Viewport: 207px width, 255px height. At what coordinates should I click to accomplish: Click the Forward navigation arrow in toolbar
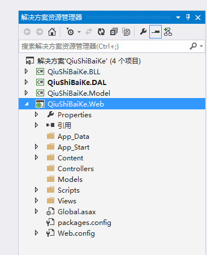coord(40,32)
